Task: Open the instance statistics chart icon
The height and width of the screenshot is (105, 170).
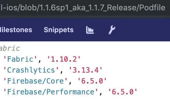Action: point(90,30)
